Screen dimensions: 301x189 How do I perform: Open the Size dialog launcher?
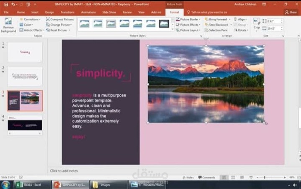283,36
